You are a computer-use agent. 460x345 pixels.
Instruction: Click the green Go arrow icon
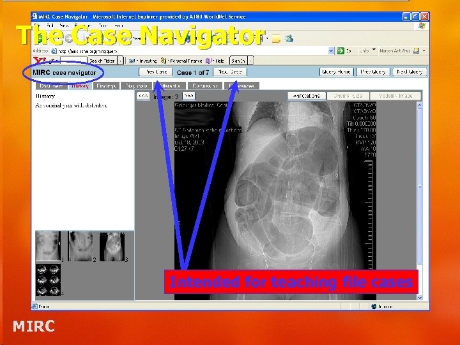click(341, 50)
